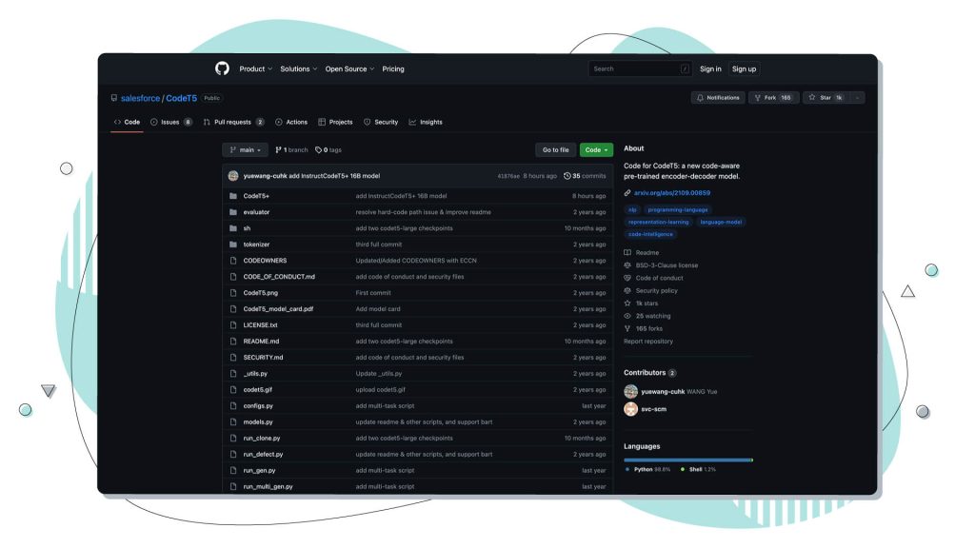Viewport: 975px width, 548px height.
Task: Open the README.md file
Action: click(261, 342)
